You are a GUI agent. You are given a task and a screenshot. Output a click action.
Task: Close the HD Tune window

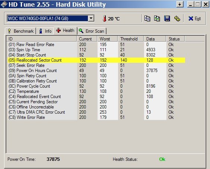pyautogui.click(x=206, y=4)
